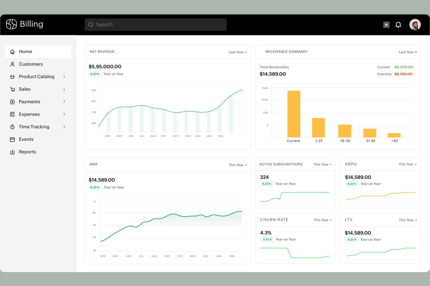Click the 5.23% churn rate badge
Screen dimensions: 430x286
[267, 239]
